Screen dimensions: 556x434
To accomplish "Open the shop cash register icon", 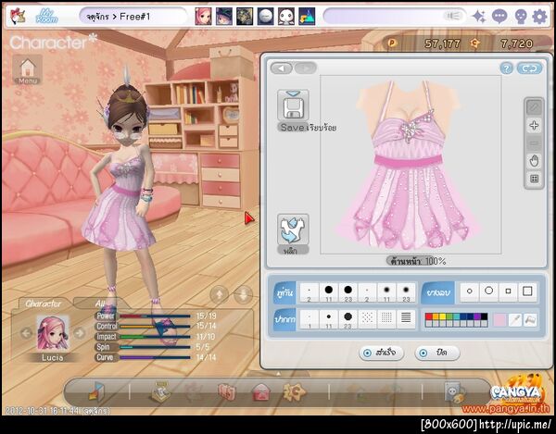I will coord(160,391).
